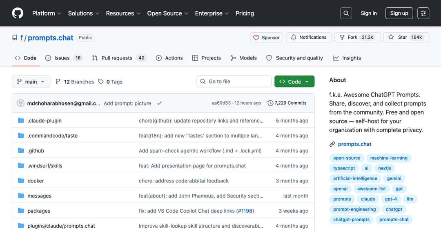Viewport: 441px width, 231px height.
Task: Toggle Notifications for this repository
Action: (309, 37)
